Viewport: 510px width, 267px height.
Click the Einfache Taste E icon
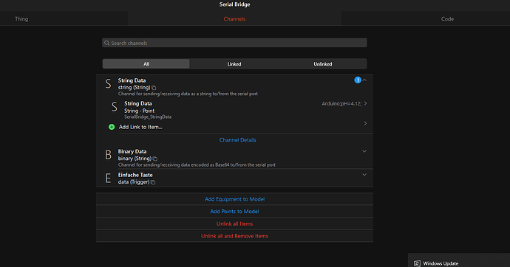pos(109,178)
